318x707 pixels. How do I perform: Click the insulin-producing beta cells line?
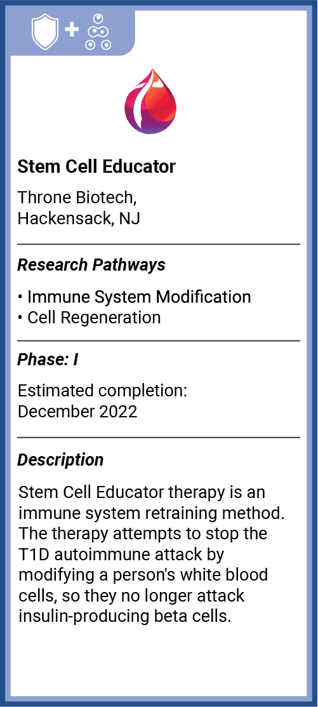click(125, 616)
